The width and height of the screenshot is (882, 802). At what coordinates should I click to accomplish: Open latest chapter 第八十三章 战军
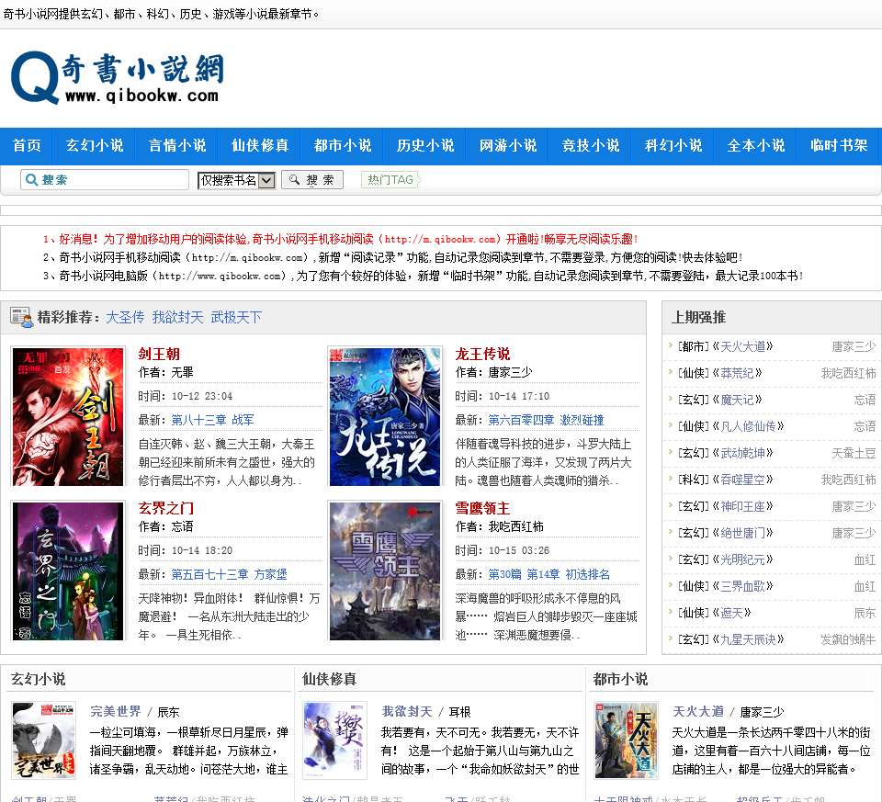point(212,420)
